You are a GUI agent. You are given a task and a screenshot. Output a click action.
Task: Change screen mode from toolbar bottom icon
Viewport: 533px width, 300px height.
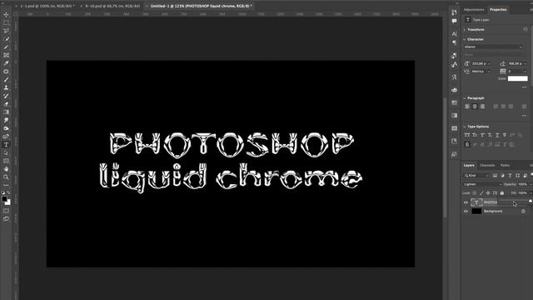tap(6, 218)
